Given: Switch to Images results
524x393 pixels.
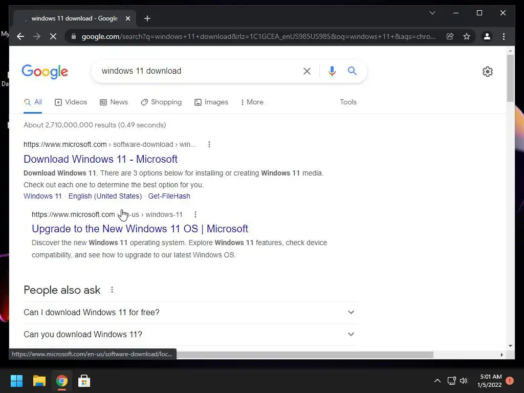Looking at the screenshot, I should tap(211, 102).
